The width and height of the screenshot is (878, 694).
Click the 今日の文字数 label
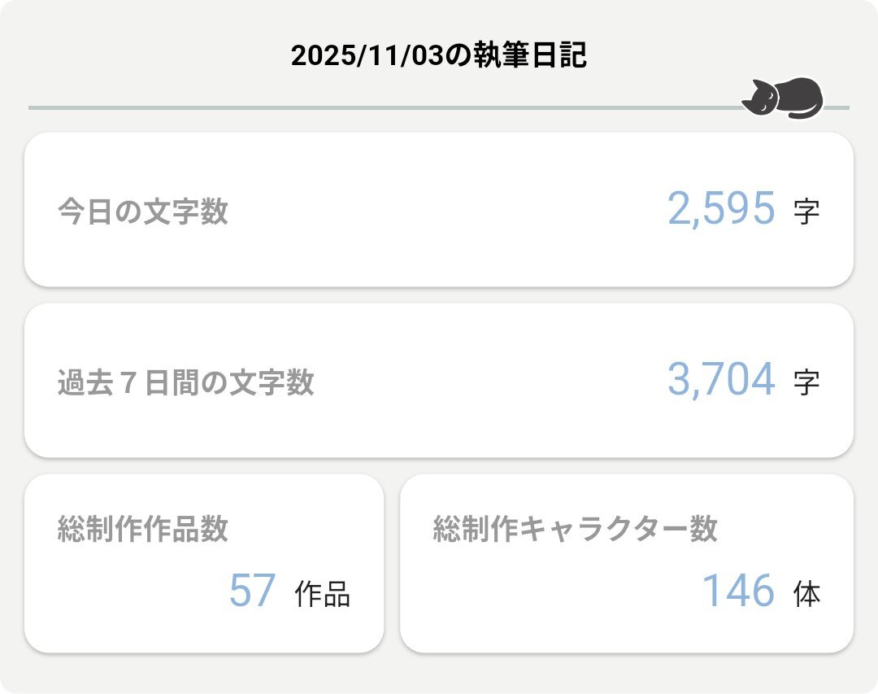pyautogui.click(x=143, y=212)
